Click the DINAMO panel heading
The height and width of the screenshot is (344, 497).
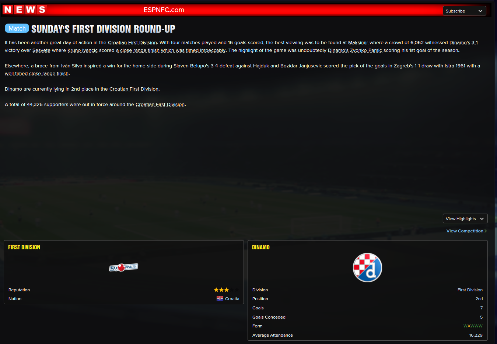pyautogui.click(x=261, y=248)
